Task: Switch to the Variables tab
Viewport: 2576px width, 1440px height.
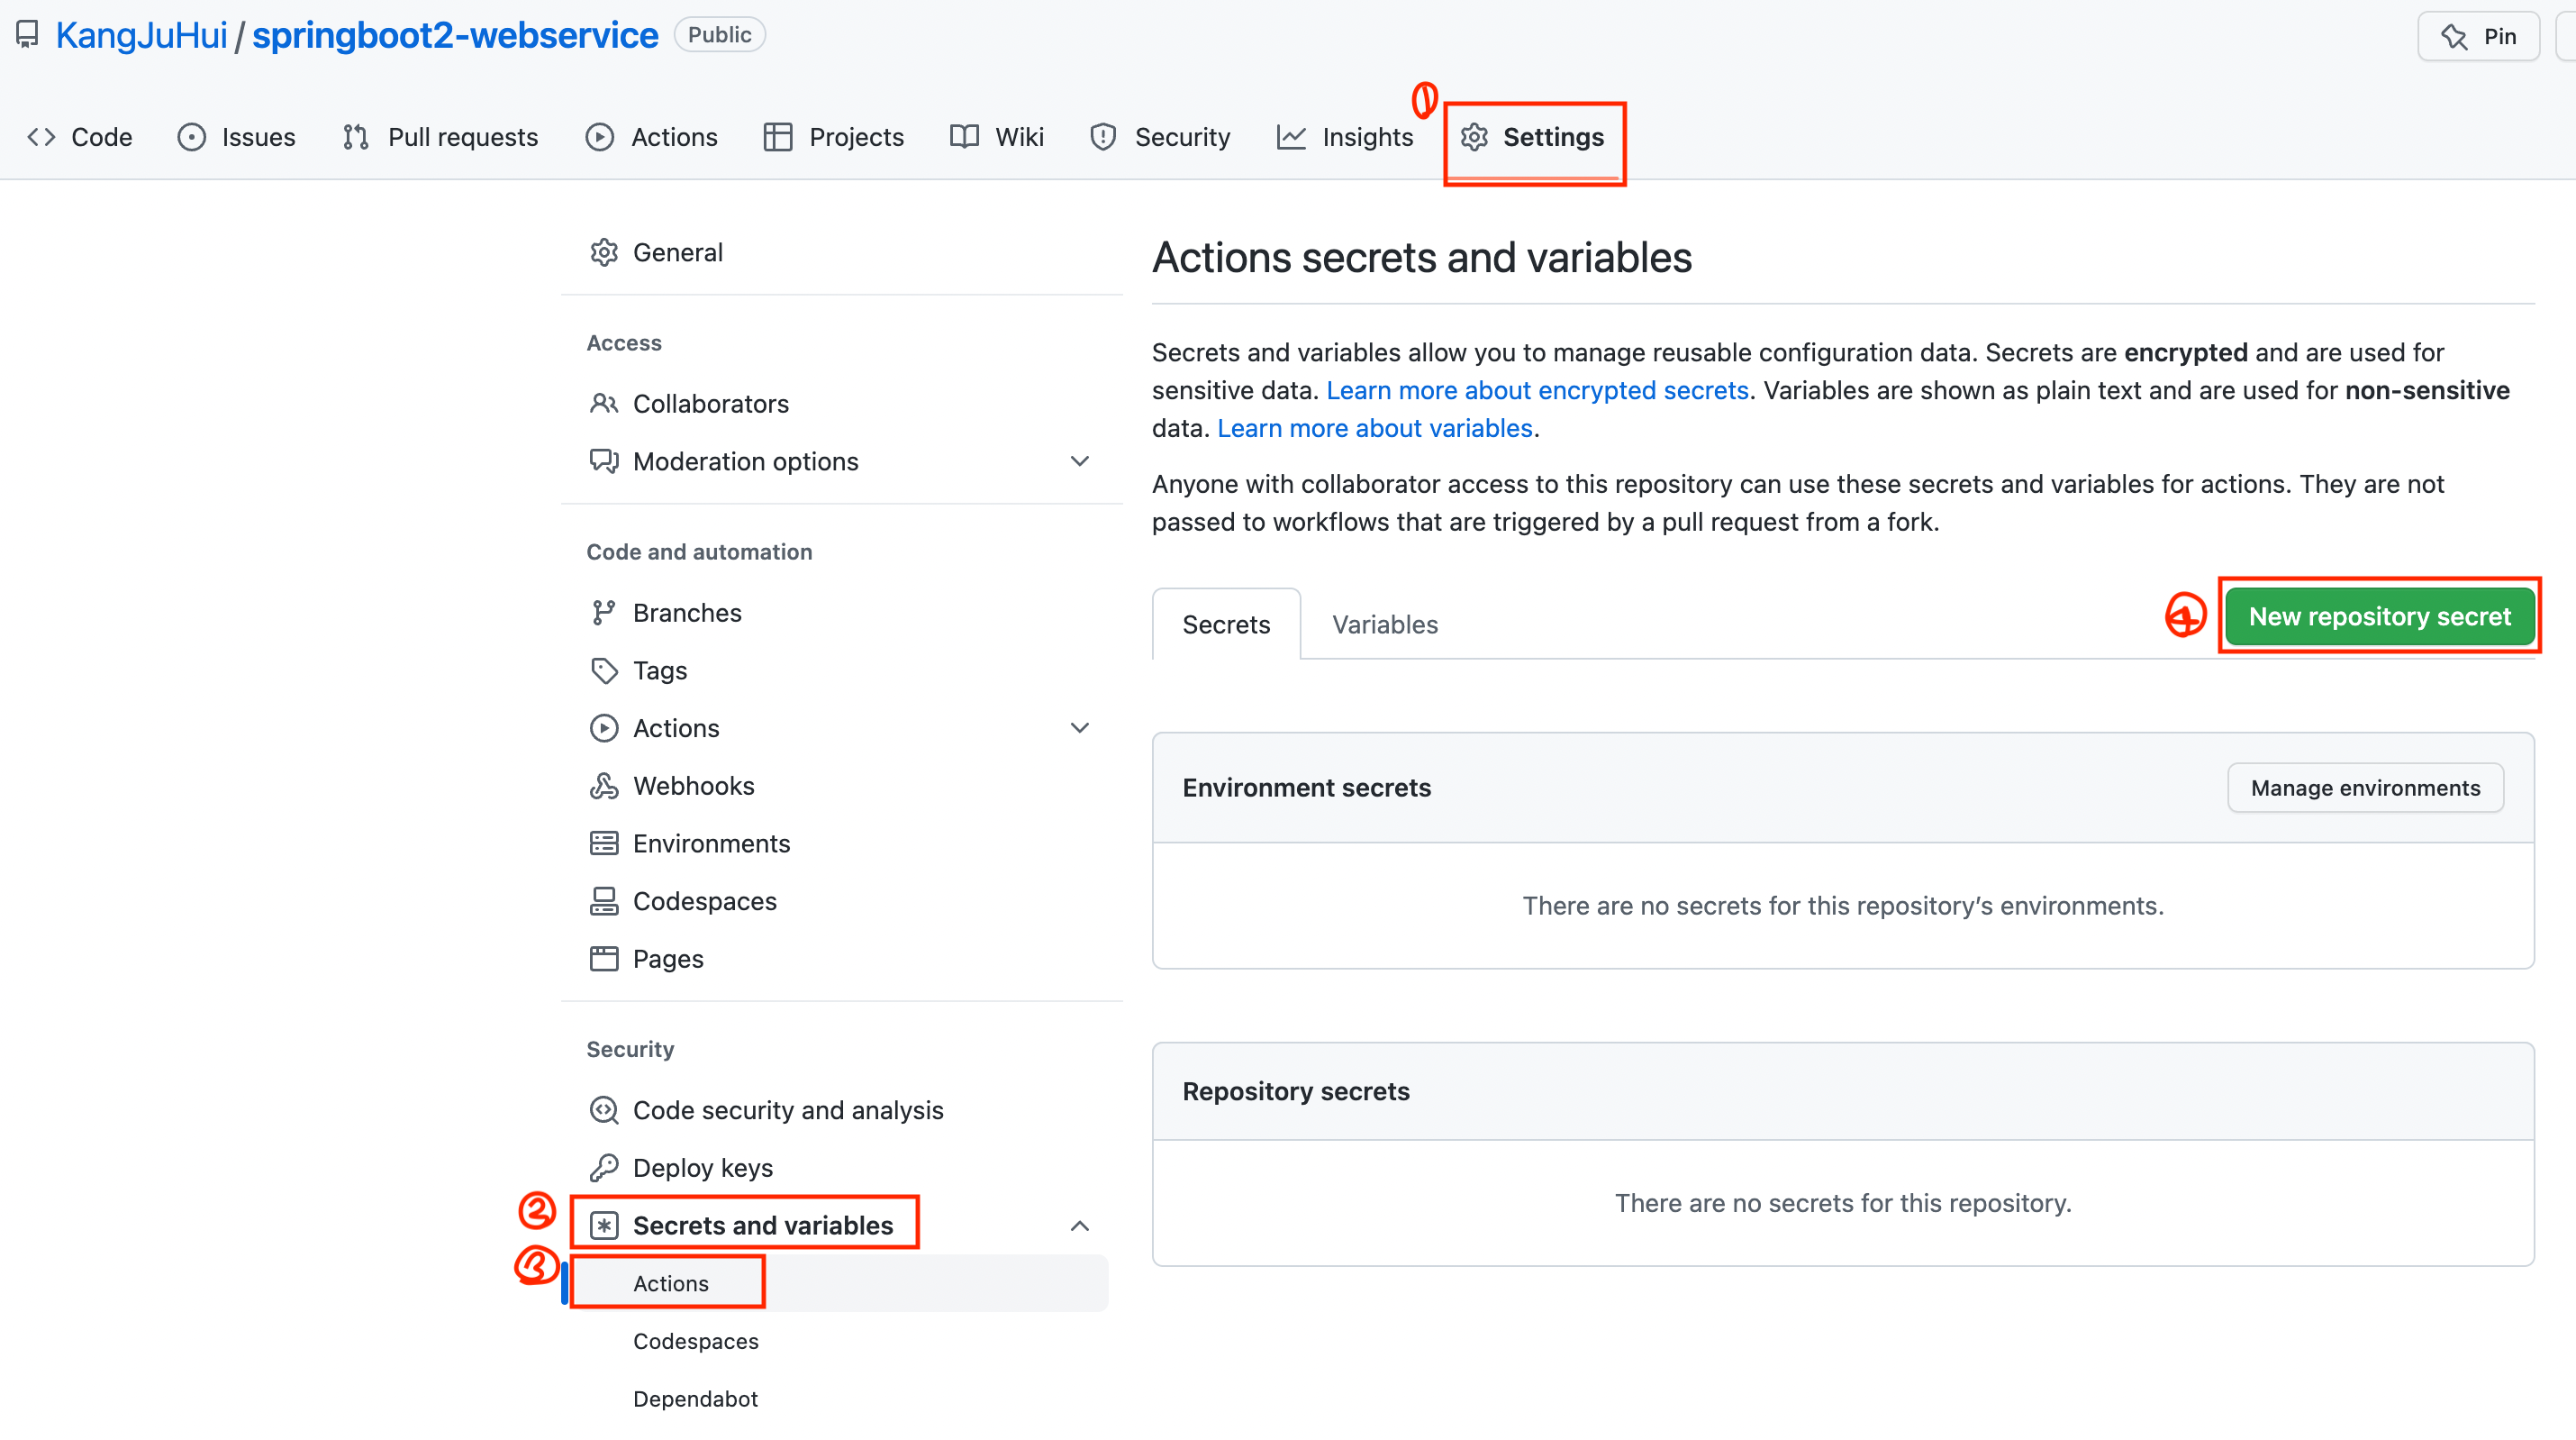Action: pyautogui.click(x=1385, y=624)
